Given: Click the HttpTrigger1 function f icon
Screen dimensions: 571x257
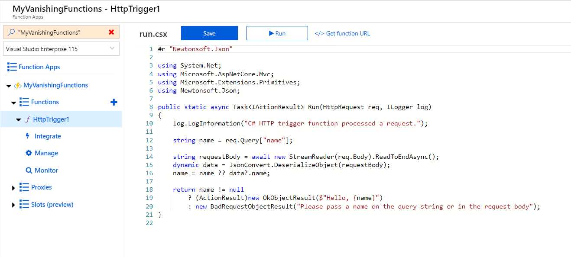Looking at the screenshot, I should (28, 119).
